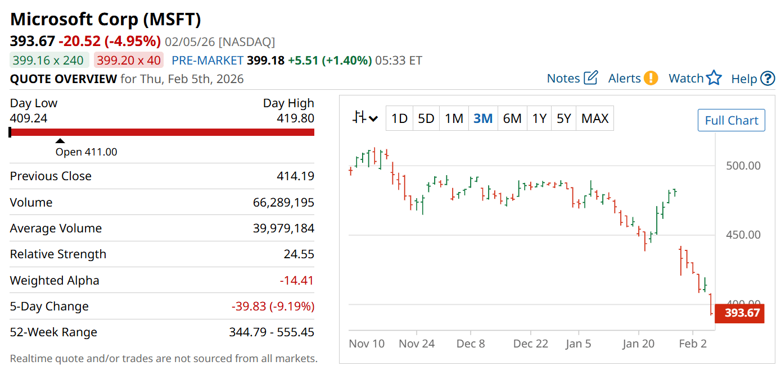Select the 1D chart period
The image size is (781, 375).
pos(399,118)
